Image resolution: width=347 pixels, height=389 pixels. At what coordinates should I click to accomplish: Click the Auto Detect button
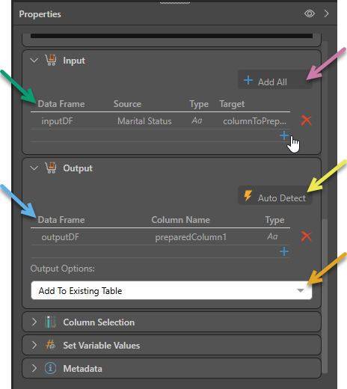(x=275, y=196)
